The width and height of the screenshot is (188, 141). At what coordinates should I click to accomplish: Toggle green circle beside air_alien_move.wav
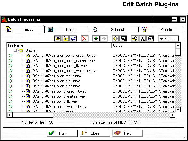[10, 76]
